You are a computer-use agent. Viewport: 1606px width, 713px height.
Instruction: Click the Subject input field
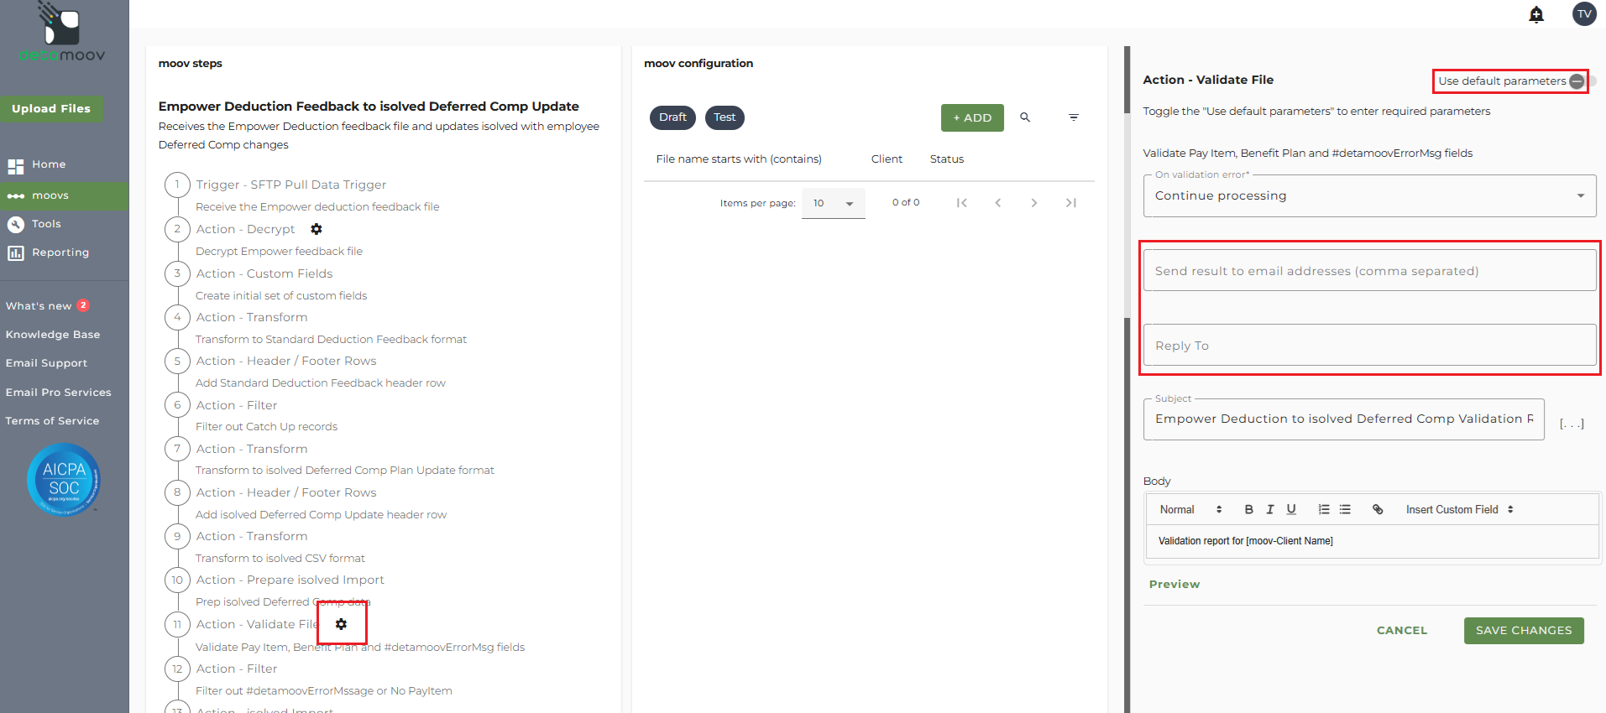coord(1343,419)
